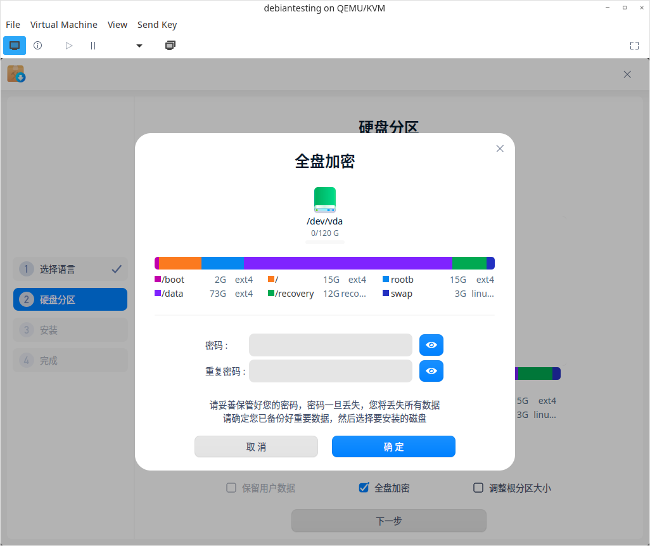The width and height of the screenshot is (650, 546).
Task: Click the purple /data partition bar segment
Action: pos(348,263)
